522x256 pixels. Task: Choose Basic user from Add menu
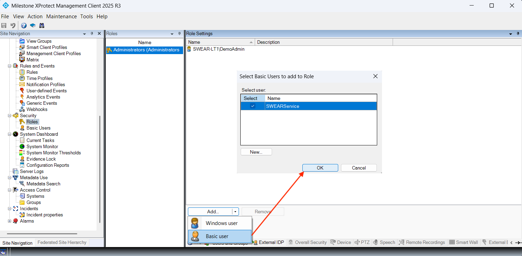[217, 236]
